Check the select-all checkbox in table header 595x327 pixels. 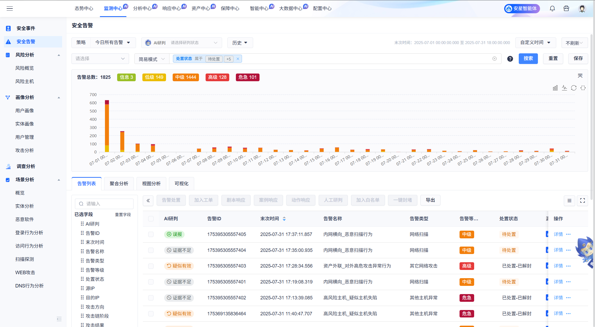151,219
